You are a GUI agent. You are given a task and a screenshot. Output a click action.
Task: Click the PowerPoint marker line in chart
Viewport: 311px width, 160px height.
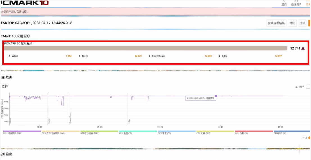(69, 109)
